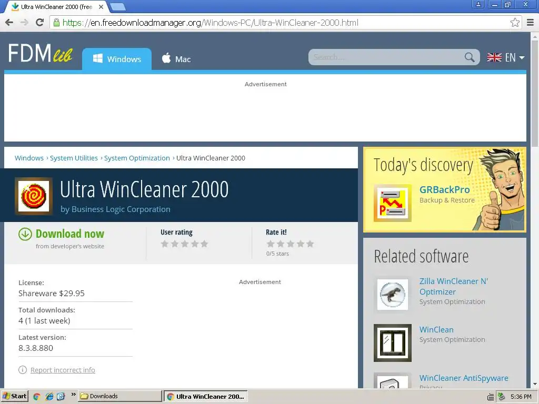Screen dimensions: 539x404
Task: Open the WinClean related software link
Action: click(x=436, y=329)
